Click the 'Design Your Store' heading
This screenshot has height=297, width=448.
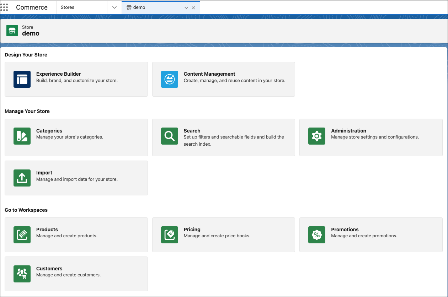26,55
